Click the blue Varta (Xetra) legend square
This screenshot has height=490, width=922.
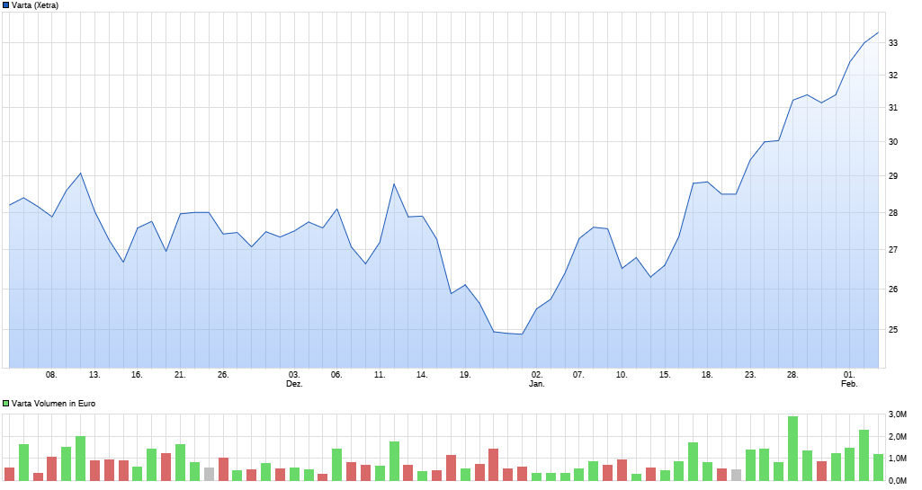click(x=6, y=5)
